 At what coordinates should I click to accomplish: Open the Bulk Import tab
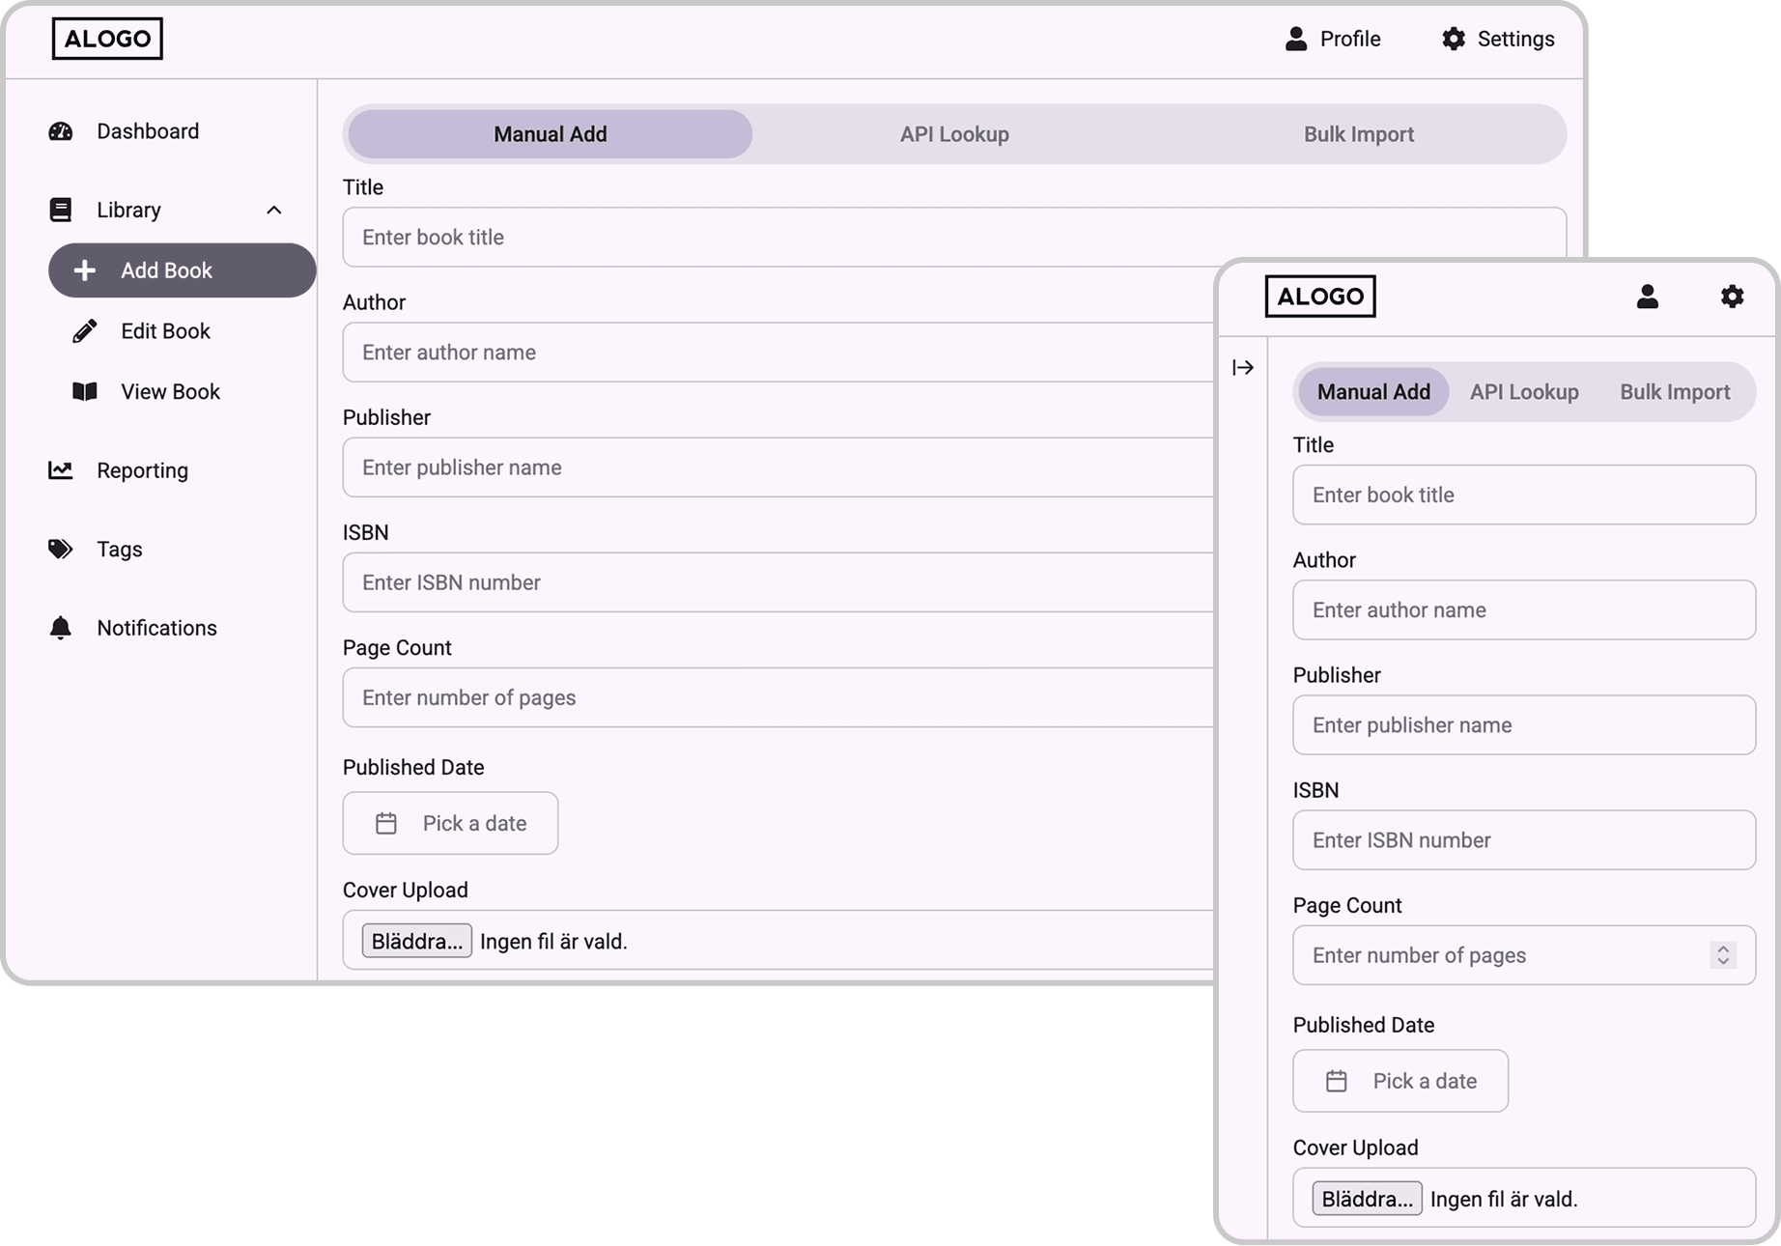click(1358, 134)
